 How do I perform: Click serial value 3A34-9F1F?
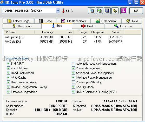coord(115,42)
